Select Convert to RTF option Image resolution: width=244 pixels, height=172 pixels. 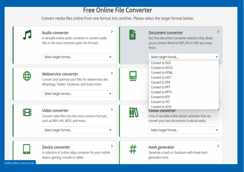point(184,97)
